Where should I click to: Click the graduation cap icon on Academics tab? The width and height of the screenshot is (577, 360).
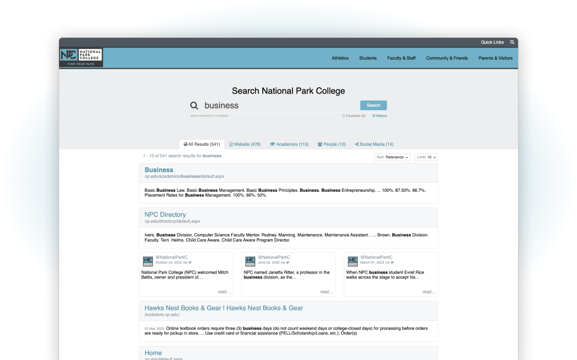coord(273,144)
